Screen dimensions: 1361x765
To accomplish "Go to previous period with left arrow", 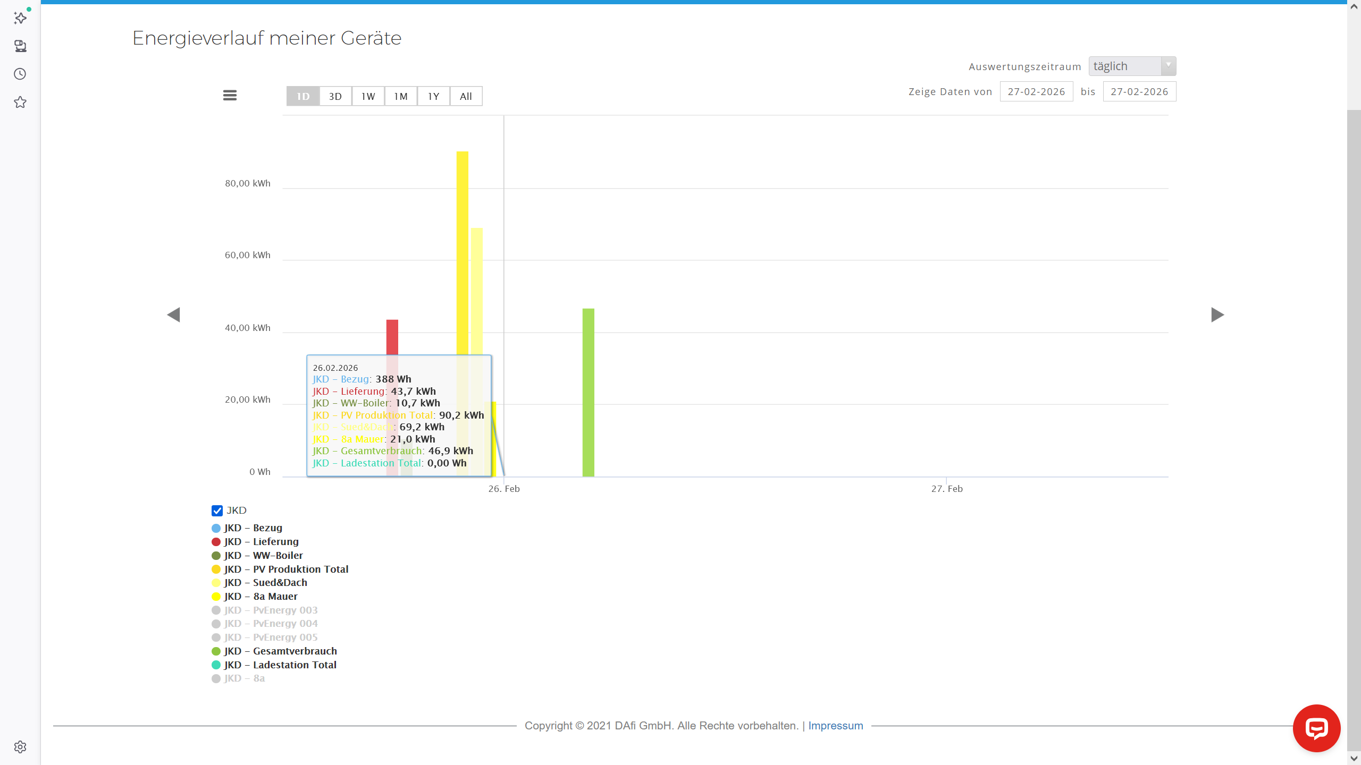I will (x=173, y=314).
